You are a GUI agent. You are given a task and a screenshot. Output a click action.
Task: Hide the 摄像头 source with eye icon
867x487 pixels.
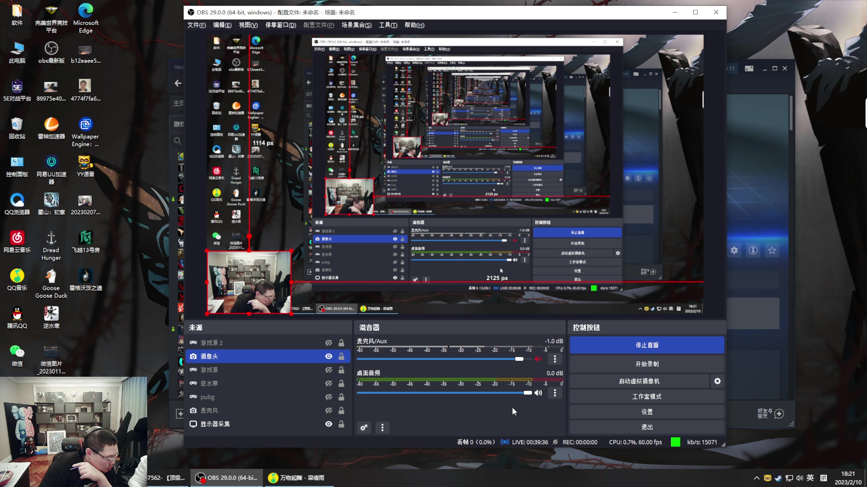[x=329, y=356]
